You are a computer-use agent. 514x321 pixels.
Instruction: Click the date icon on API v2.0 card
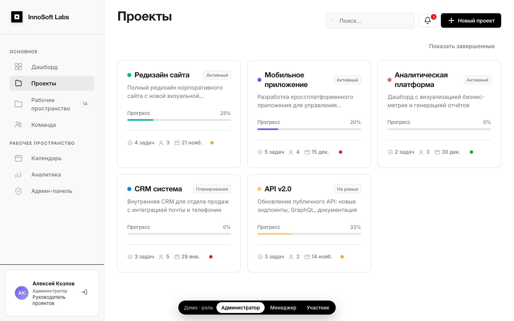(307, 257)
